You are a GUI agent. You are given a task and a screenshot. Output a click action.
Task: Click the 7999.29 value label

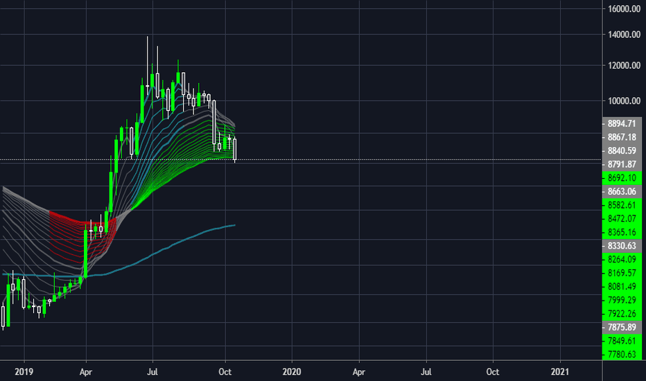click(622, 300)
